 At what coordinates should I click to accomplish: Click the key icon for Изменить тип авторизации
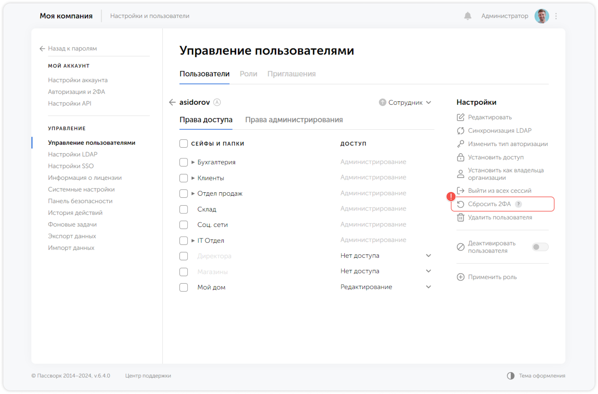tap(461, 144)
